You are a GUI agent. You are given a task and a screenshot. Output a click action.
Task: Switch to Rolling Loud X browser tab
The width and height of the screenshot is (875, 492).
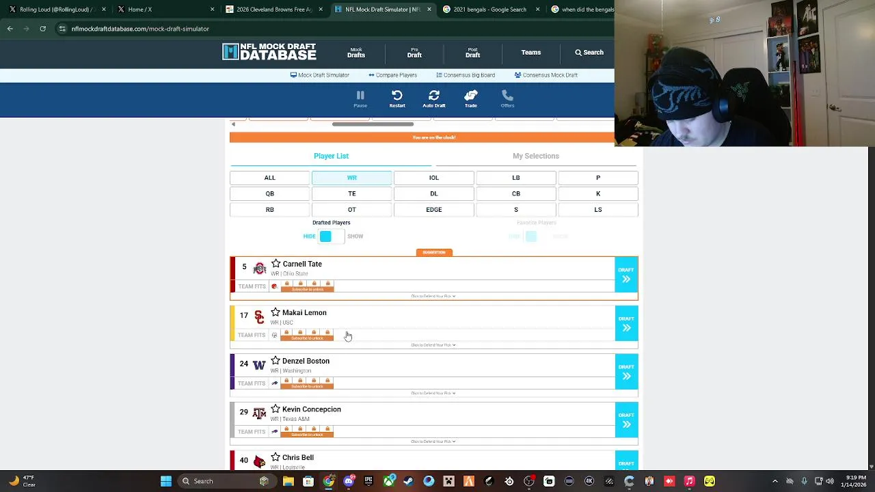click(x=55, y=10)
